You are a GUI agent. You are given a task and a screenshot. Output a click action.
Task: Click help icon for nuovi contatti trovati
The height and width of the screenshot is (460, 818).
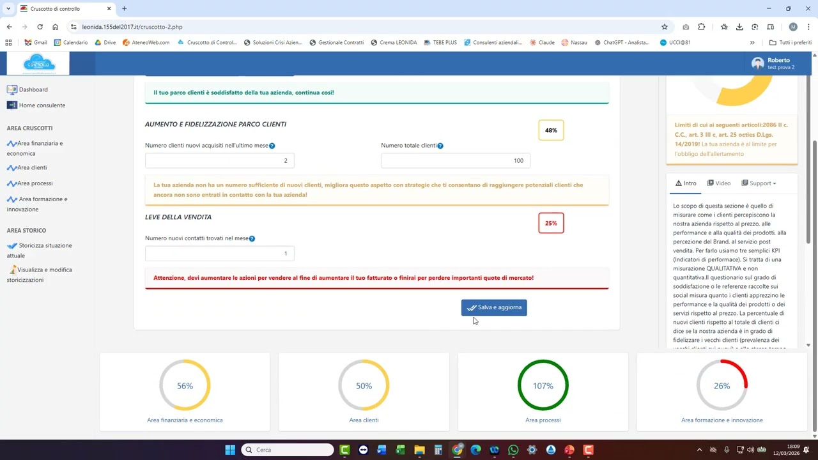(x=252, y=239)
